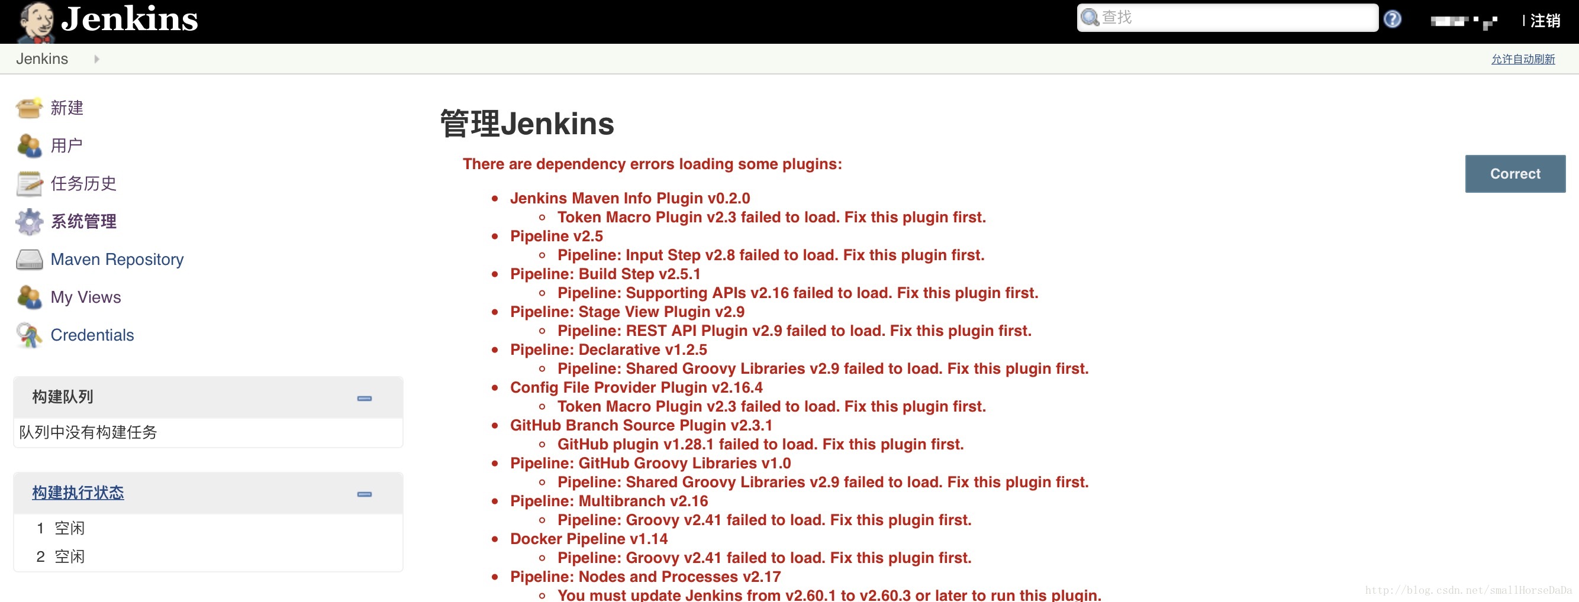Click 'Pipeline: Supporting APIs v2.16 failed' message

point(797,293)
